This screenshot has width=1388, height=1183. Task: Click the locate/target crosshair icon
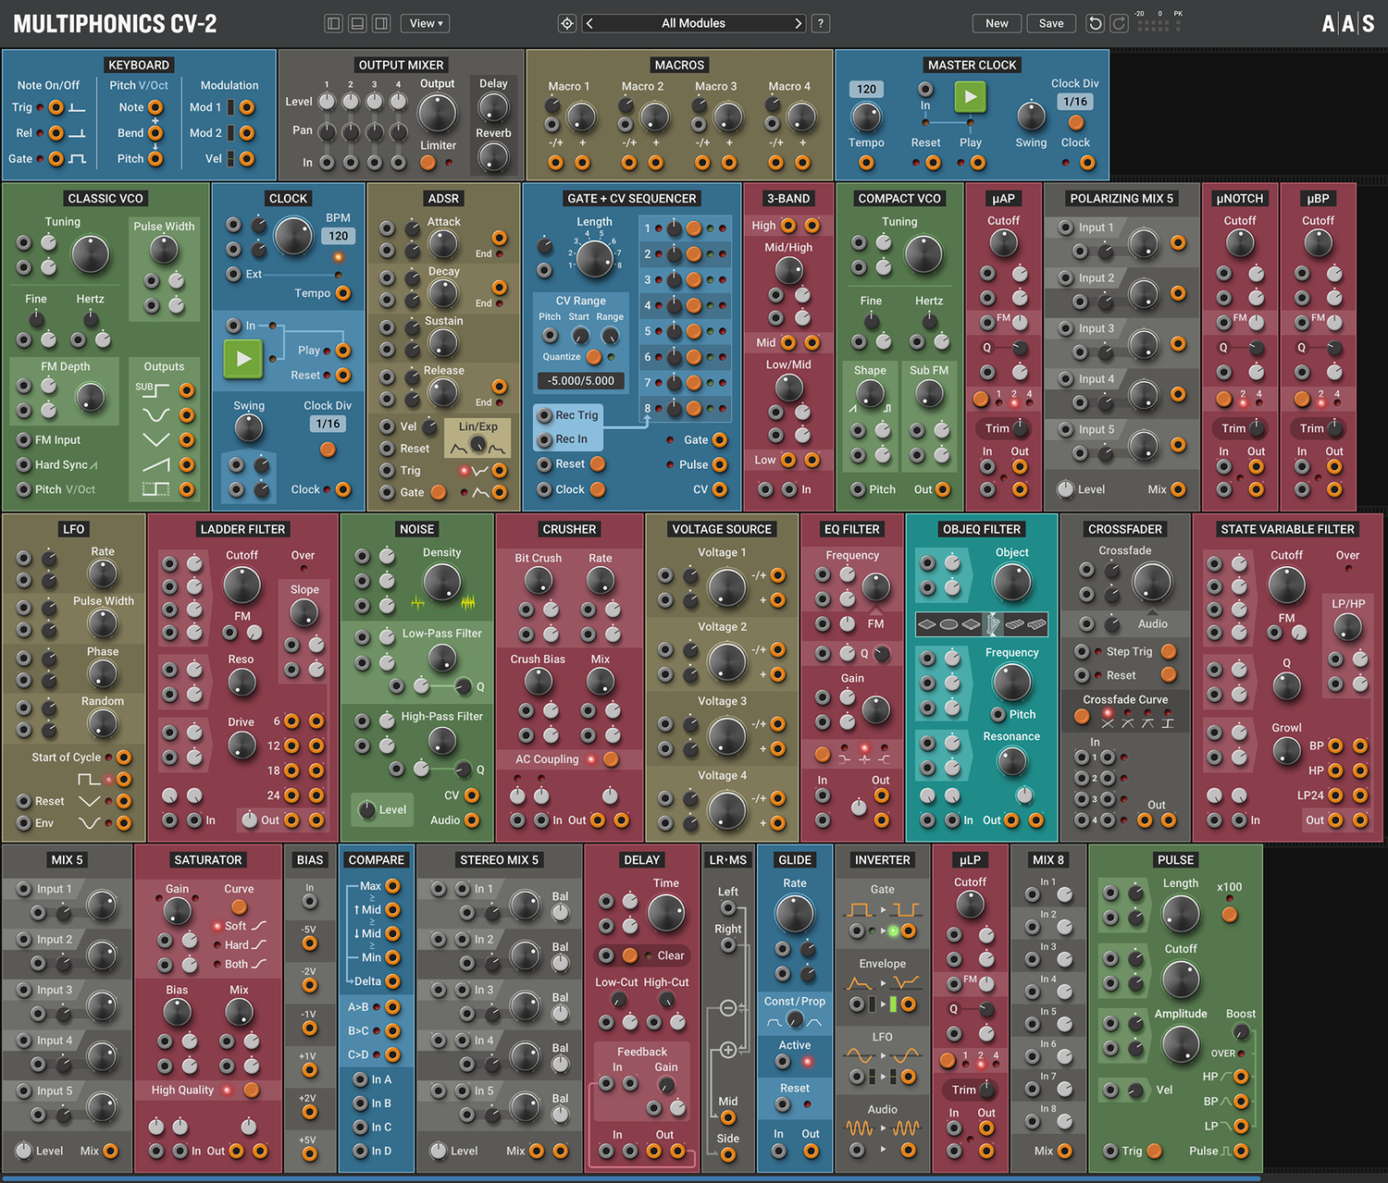pyautogui.click(x=567, y=23)
